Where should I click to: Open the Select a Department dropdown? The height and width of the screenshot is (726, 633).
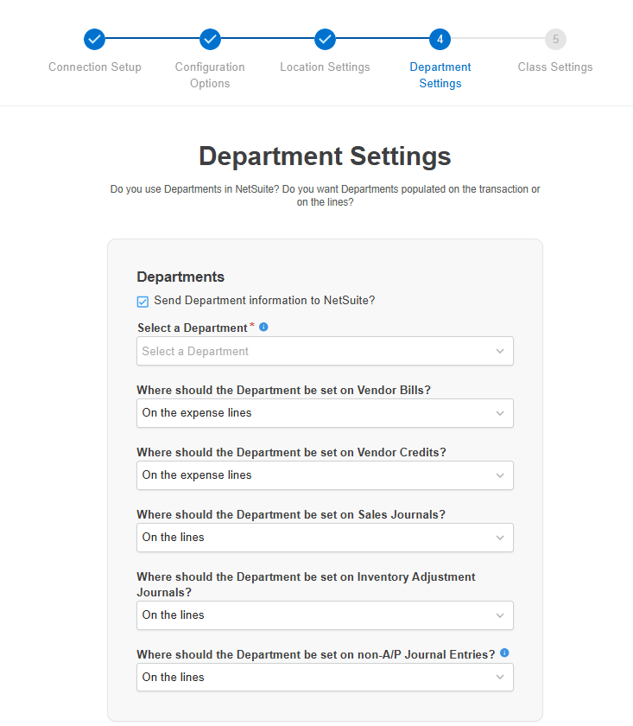(x=325, y=351)
